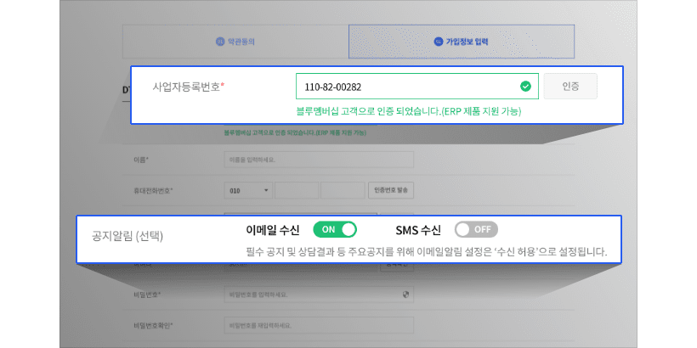Image resolution: width=697 pixels, height=348 pixels.
Task: Click the 비밀번호를 재입력하세요 confirm field
Action: pyautogui.click(x=319, y=325)
